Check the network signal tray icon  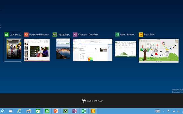[174, 111]
